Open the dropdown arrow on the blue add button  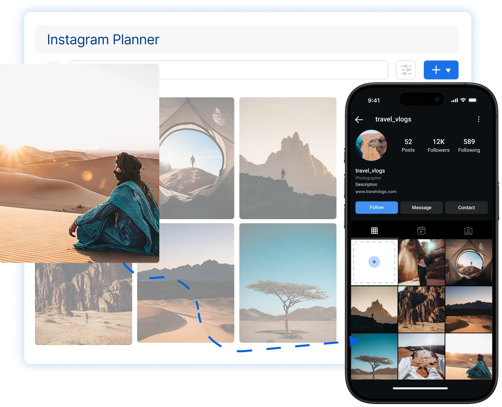pyautogui.click(x=448, y=70)
